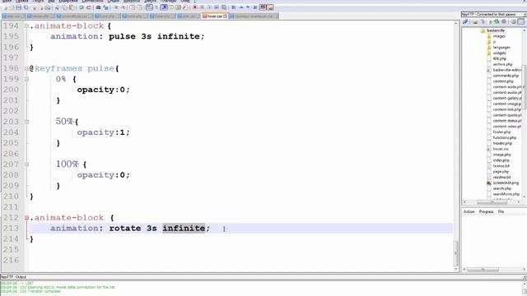Screen dimensions: 527x296
Task: Click the green Undo arrow icon
Action: click(x=81, y=7)
